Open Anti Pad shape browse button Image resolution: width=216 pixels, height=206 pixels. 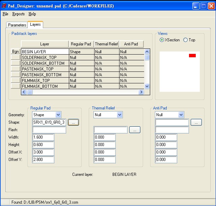(196, 122)
